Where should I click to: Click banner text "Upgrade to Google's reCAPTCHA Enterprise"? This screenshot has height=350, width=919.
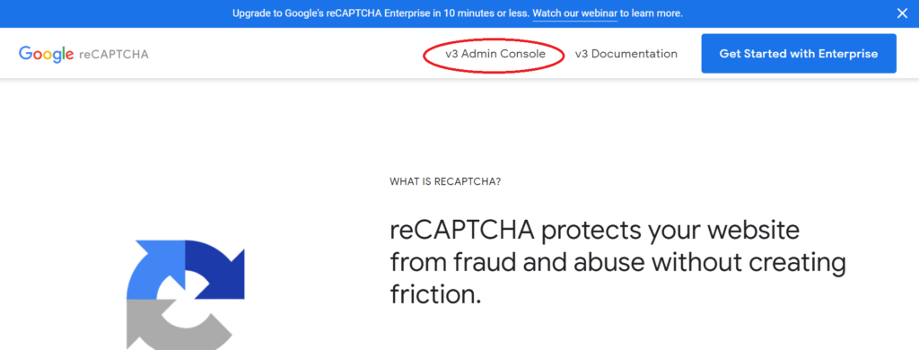(331, 13)
